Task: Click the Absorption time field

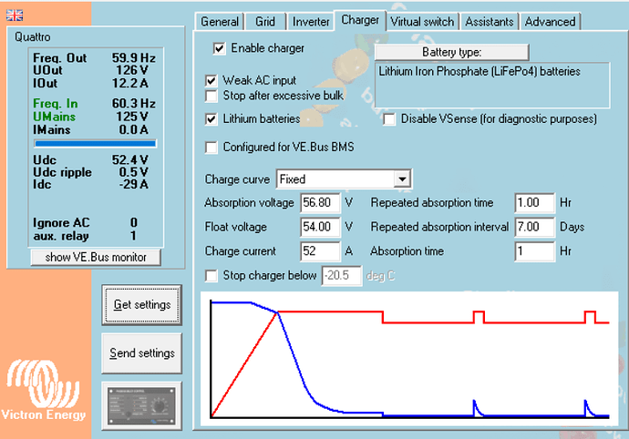Action: pyautogui.click(x=535, y=251)
